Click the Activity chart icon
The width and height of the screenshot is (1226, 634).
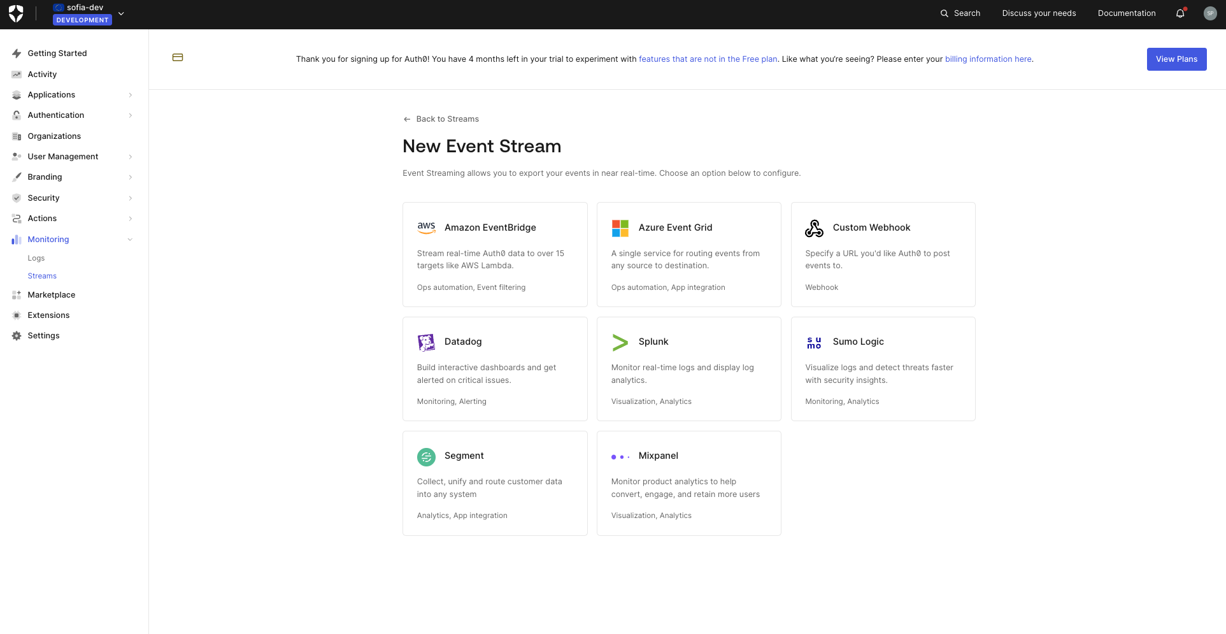click(17, 75)
